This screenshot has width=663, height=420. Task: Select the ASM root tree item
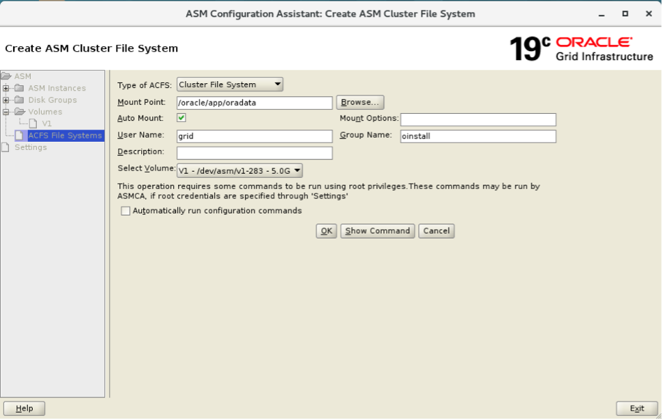pos(23,76)
